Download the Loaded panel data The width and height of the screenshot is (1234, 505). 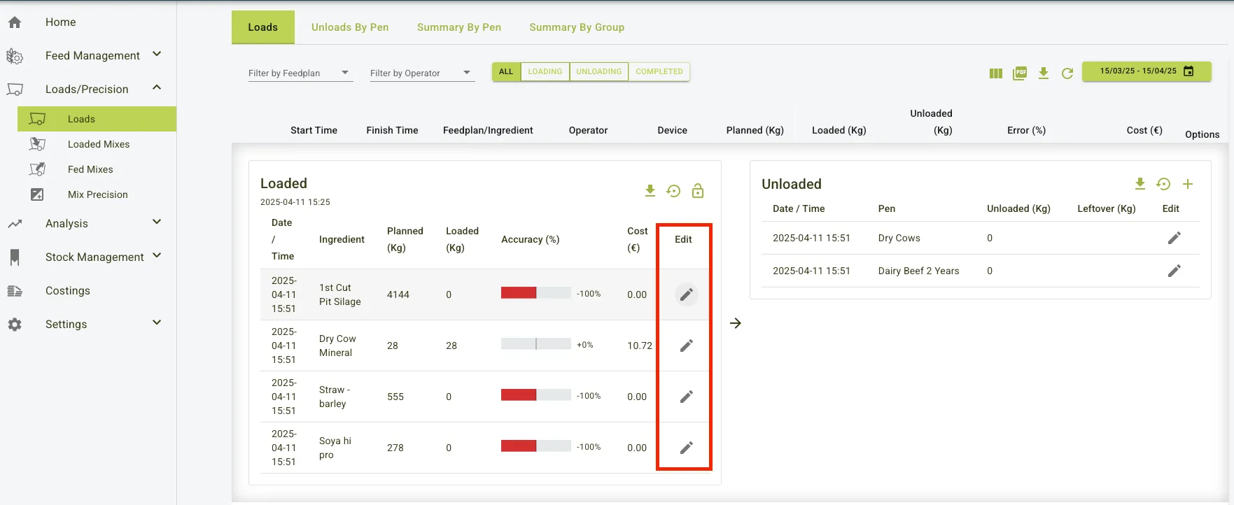click(650, 191)
